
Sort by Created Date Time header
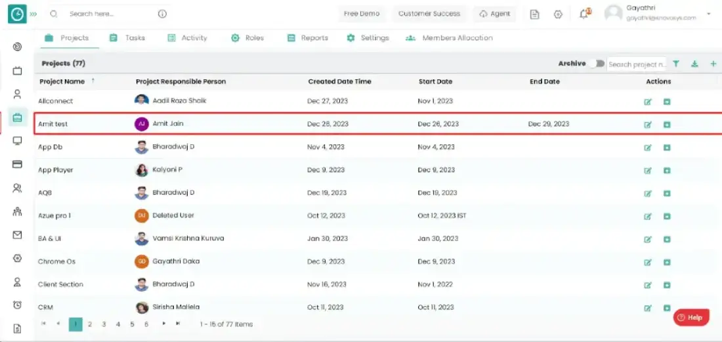pos(340,82)
